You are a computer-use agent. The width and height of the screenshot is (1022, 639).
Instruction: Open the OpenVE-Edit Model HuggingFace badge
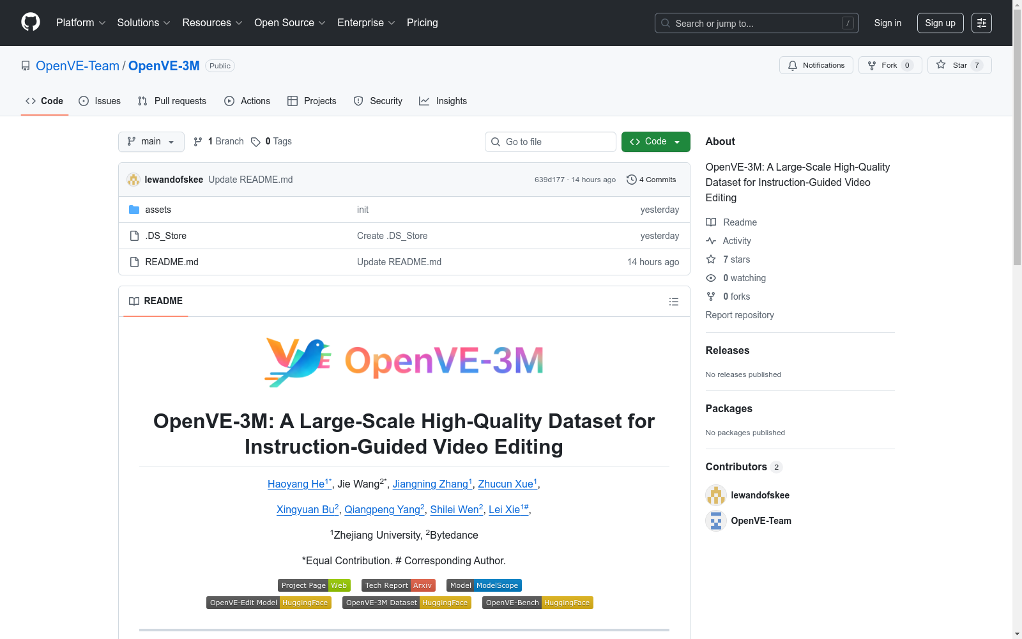[x=269, y=603]
